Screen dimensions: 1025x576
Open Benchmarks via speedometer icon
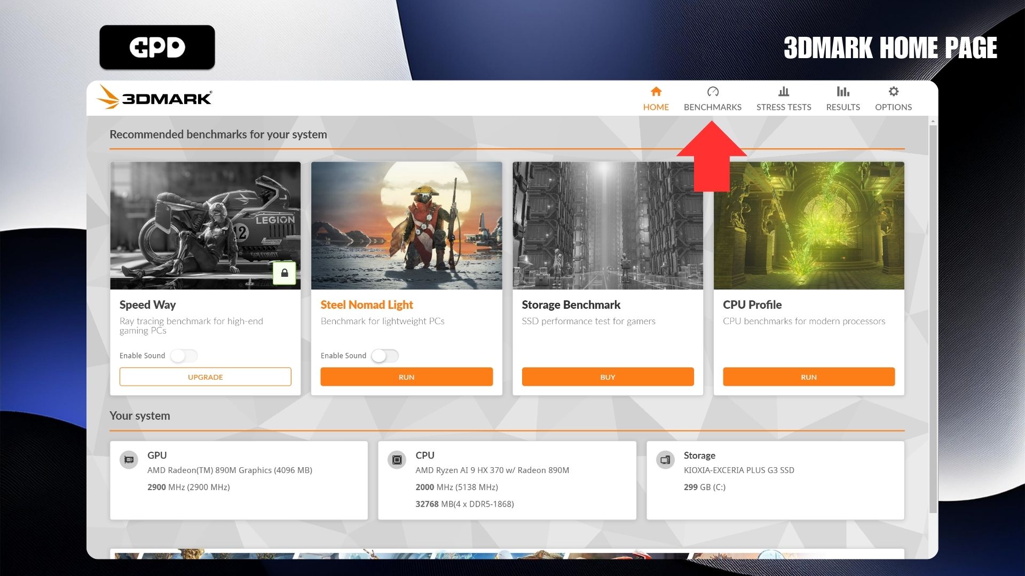(x=713, y=91)
